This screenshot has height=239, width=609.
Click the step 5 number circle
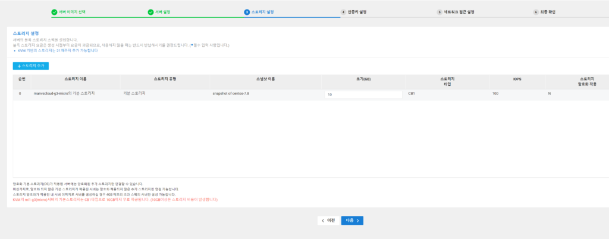440,12
